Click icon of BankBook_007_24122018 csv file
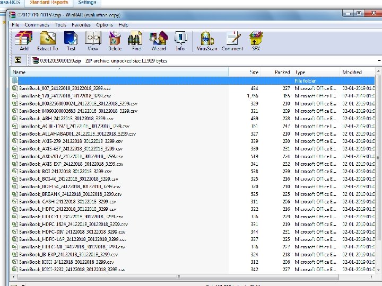Viewport: 382px width, 286px height. [x=15, y=88]
